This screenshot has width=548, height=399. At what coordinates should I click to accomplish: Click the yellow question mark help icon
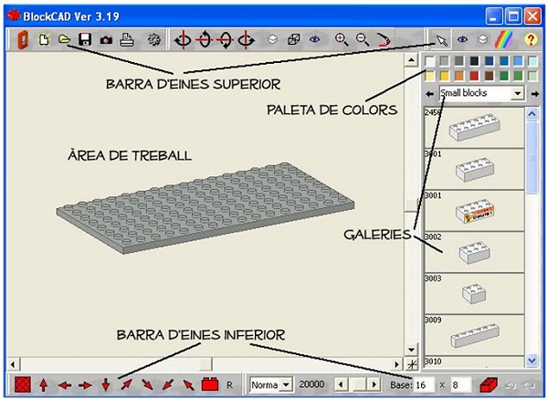tap(529, 40)
